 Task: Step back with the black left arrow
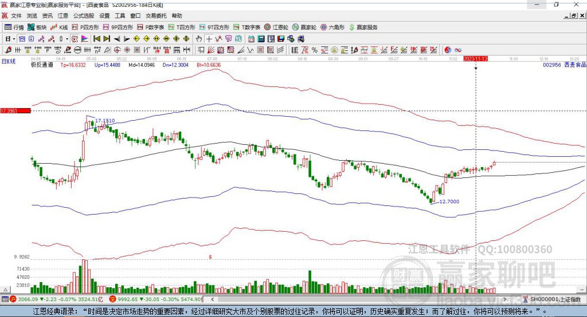click(x=117, y=39)
